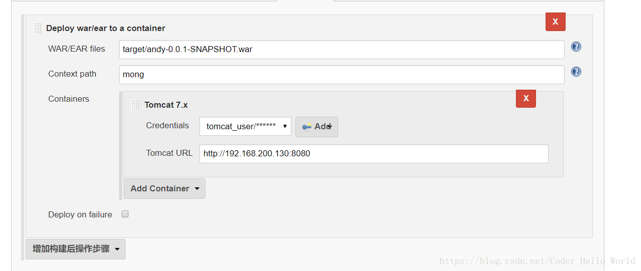
Task: Click the key icon on Add credentials
Action: point(307,127)
